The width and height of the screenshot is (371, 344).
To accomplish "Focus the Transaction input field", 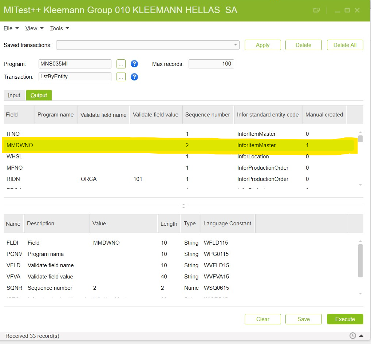I will point(75,77).
